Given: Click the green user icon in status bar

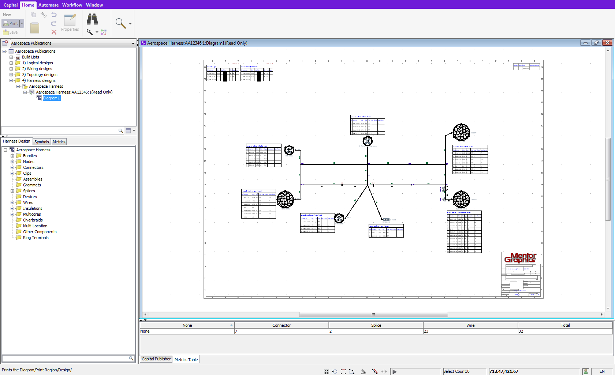Looking at the screenshot, I should [585, 371].
